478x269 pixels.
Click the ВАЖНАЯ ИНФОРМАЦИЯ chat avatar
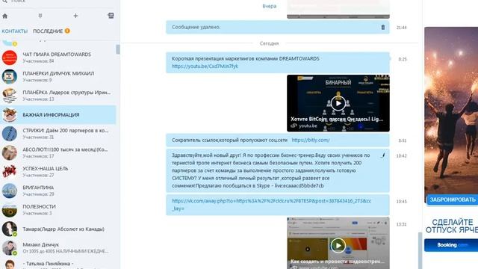click(10, 114)
